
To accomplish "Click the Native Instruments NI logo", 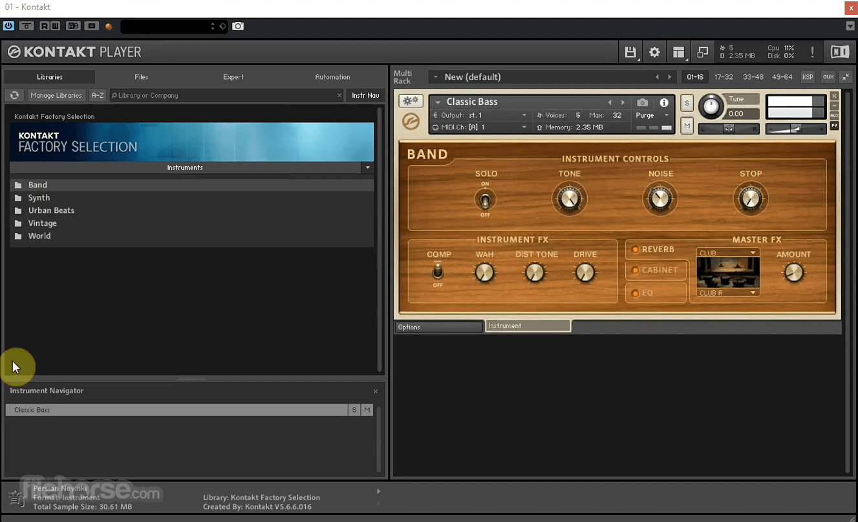I will tap(839, 52).
